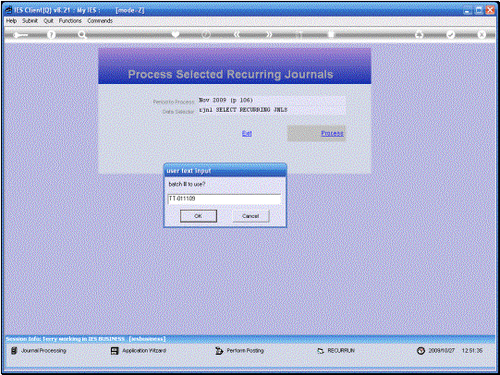Select Perform Posting in the bottom bar
This screenshot has width=500, height=375.
tap(239, 350)
